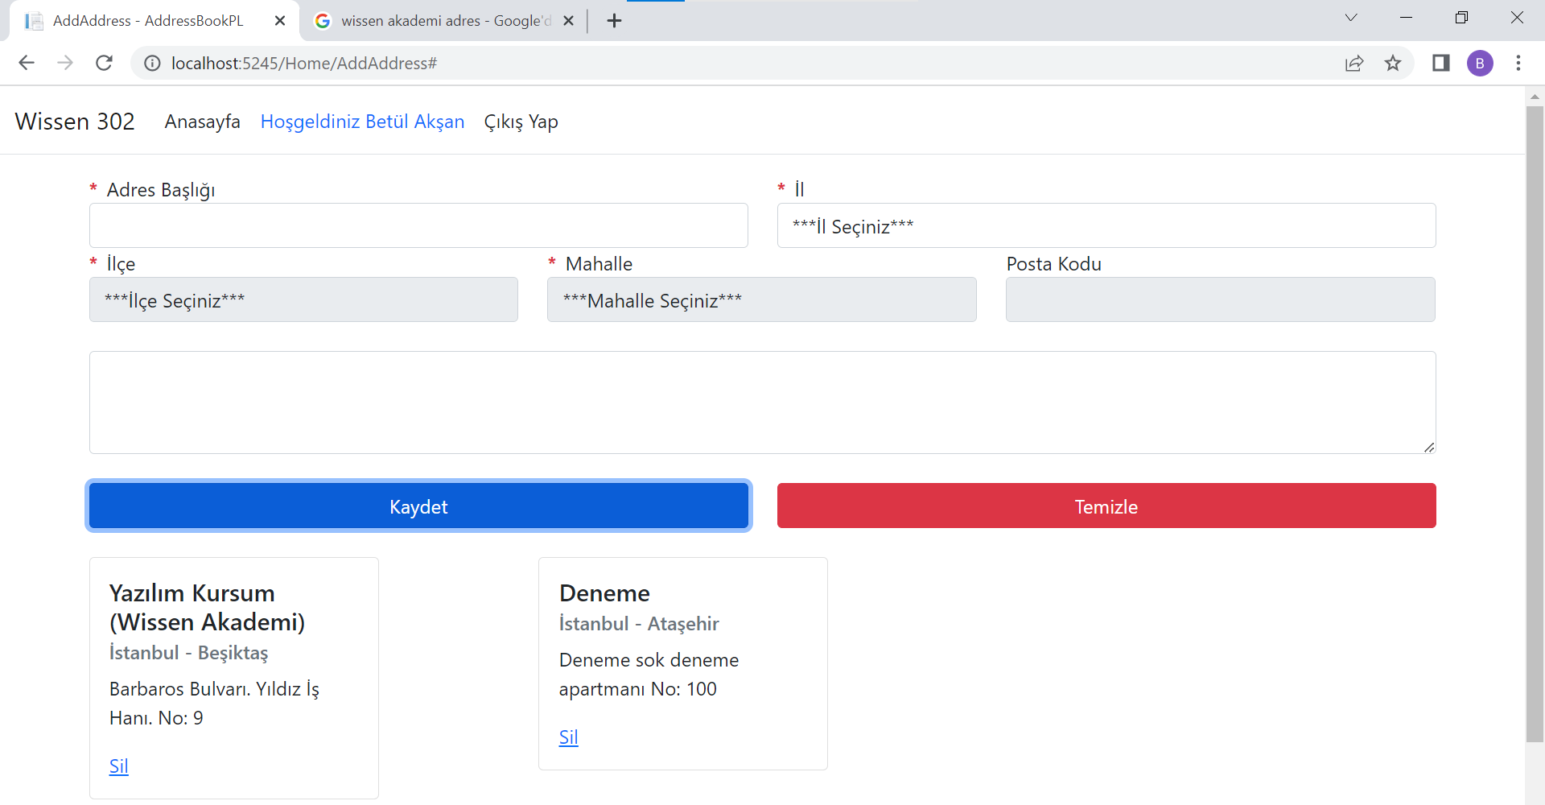Screen dimensions: 1545x805
Task: Open the Chrome three-dot menu
Action: pyautogui.click(x=1520, y=63)
